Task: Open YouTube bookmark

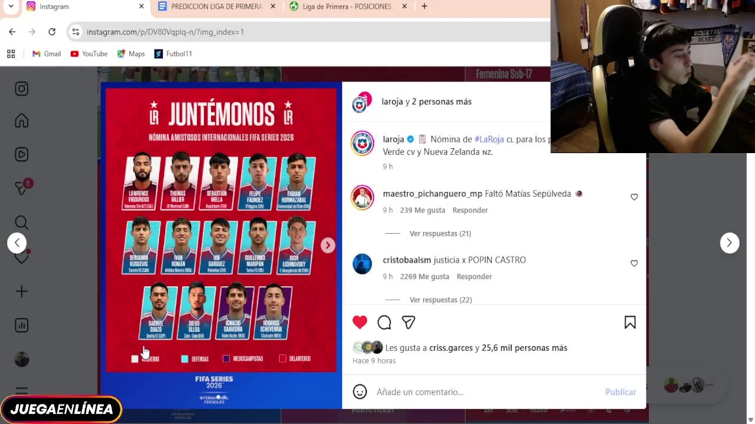Action: click(89, 54)
